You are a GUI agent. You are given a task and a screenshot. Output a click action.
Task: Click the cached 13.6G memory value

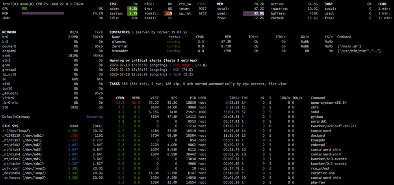(312, 18)
